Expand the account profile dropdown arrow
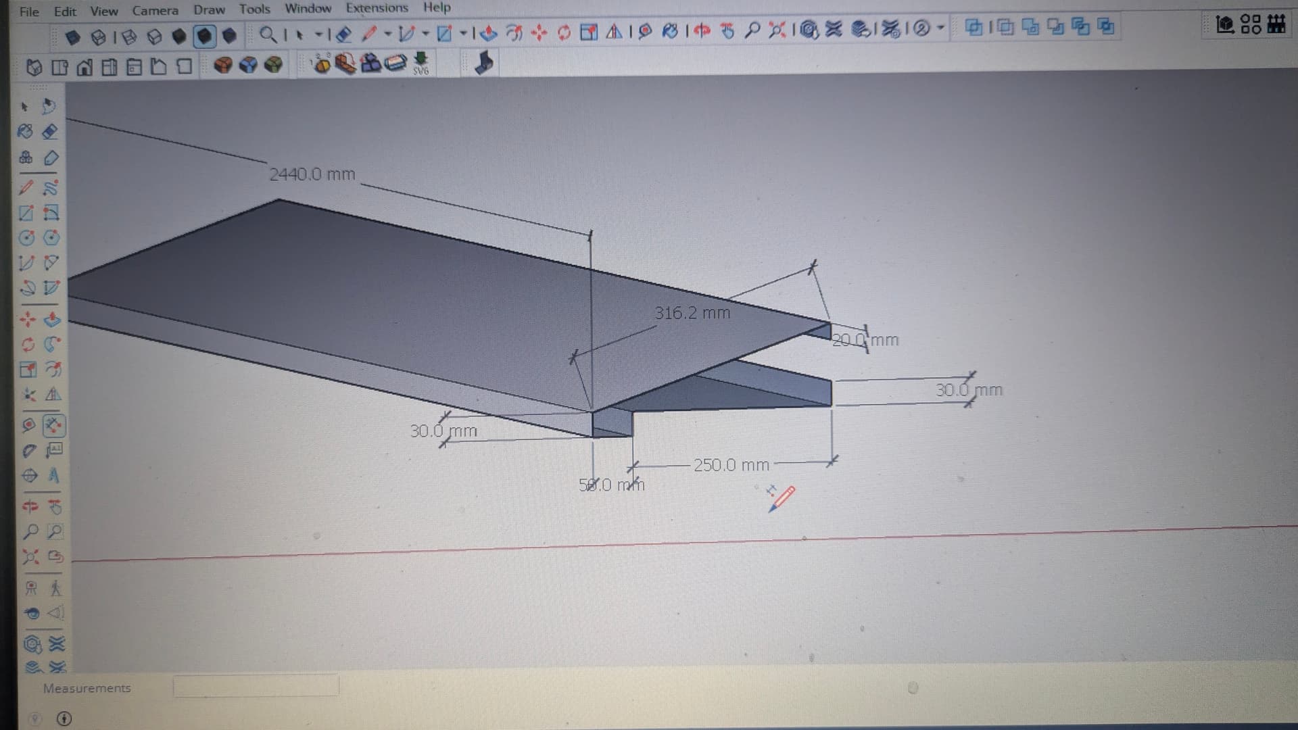Image resolution: width=1298 pixels, height=730 pixels. 940,28
